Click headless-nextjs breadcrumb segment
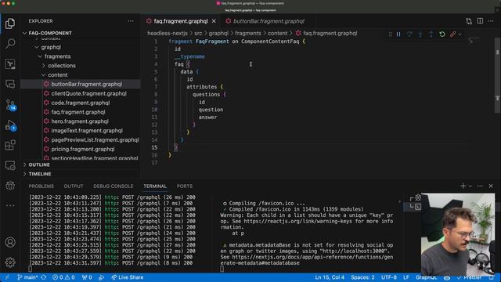This screenshot has width=501, height=282. pos(168,33)
